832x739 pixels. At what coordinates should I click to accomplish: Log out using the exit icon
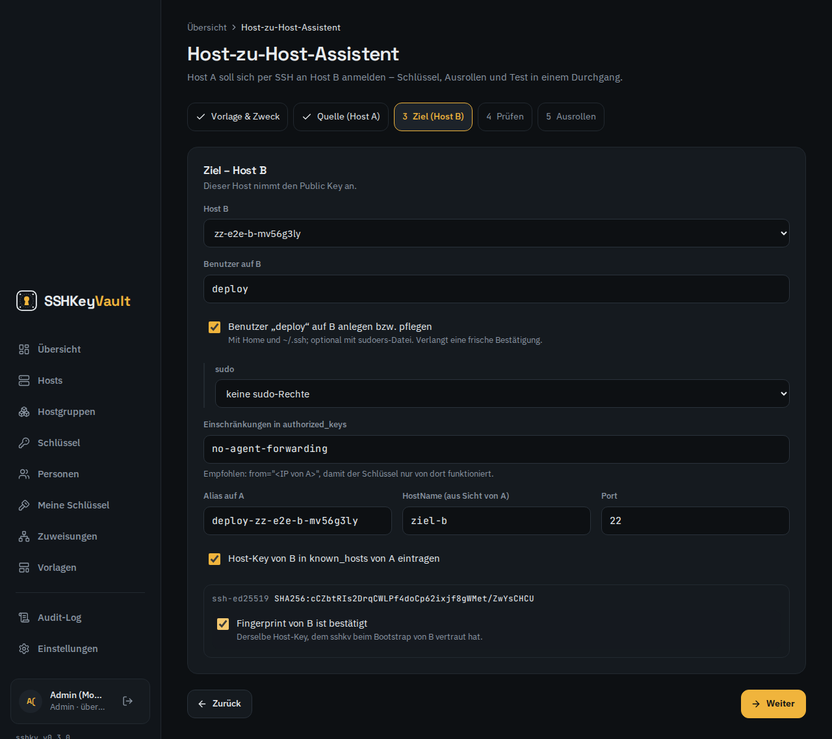128,701
